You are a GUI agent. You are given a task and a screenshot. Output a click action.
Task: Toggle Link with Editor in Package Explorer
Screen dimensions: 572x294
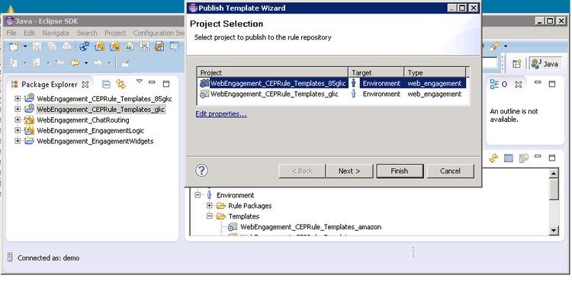[x=121, y=84]
